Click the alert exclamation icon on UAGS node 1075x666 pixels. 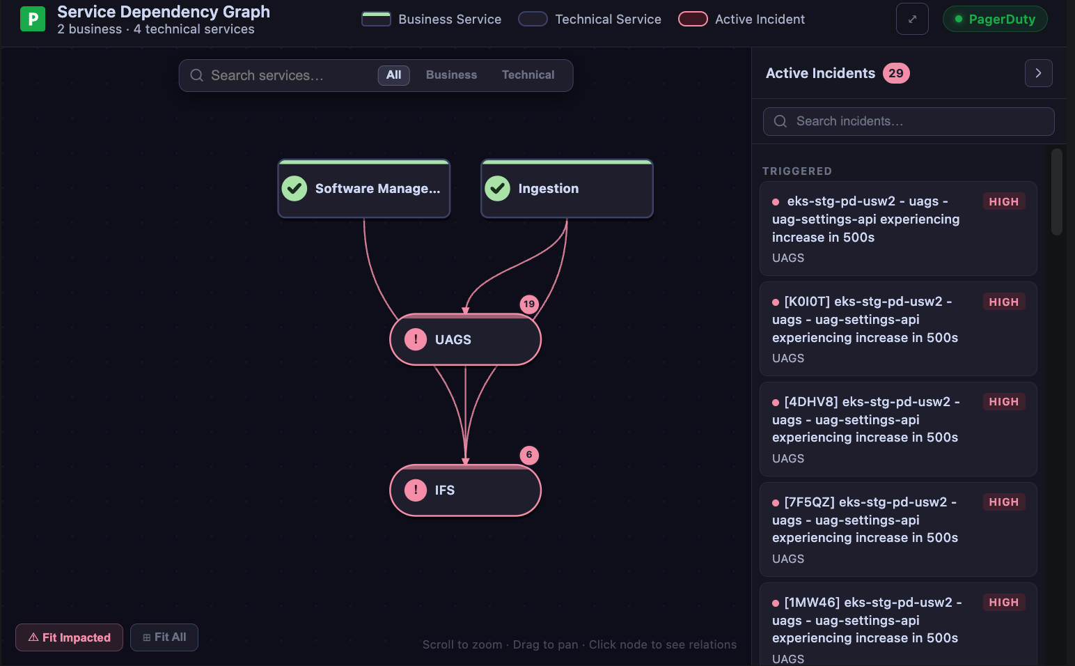(416, 339)
